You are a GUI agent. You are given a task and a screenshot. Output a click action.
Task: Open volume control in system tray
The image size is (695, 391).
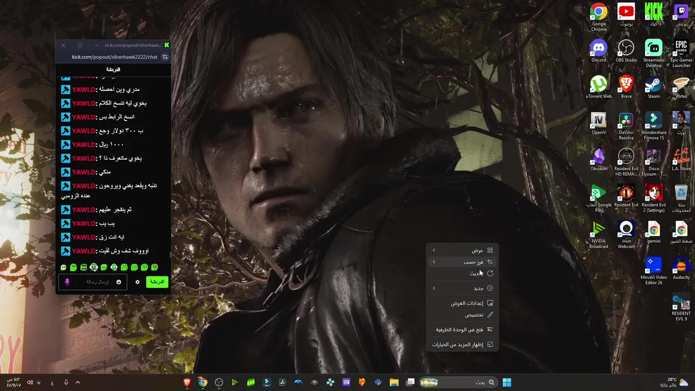pyautogui.click(x=30, y=382)
